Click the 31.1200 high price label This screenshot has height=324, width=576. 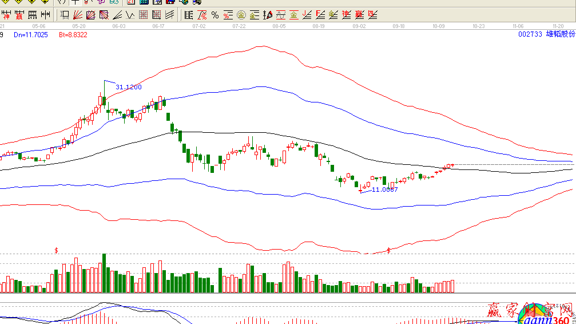coord(128,87)
